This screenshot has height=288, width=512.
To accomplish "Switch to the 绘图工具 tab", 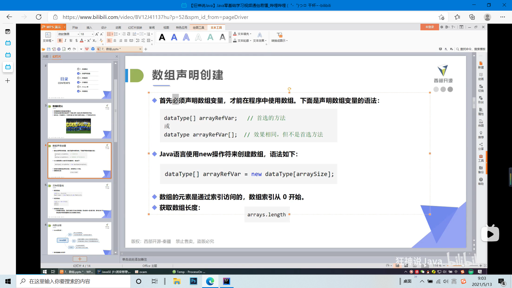I will click(x=198, y=27).
